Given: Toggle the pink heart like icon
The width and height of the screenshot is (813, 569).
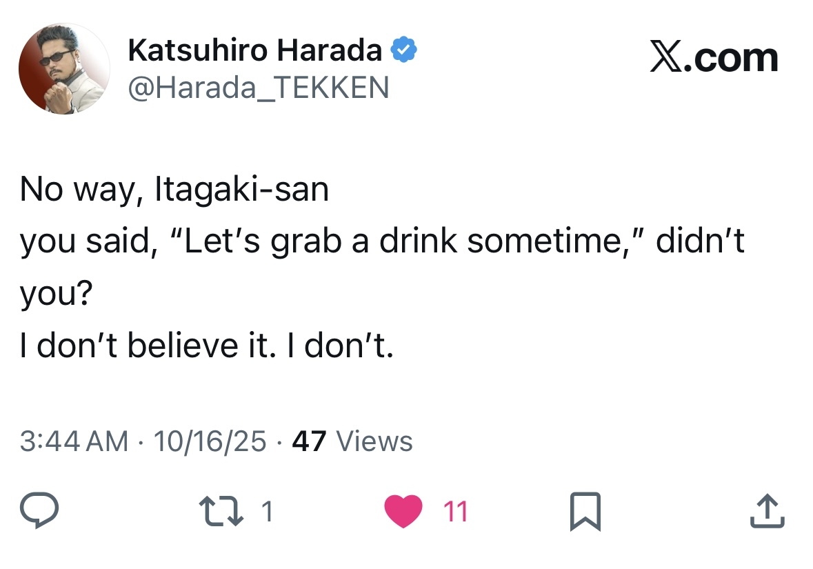Looking at the screenshot, I should point(403,512).
